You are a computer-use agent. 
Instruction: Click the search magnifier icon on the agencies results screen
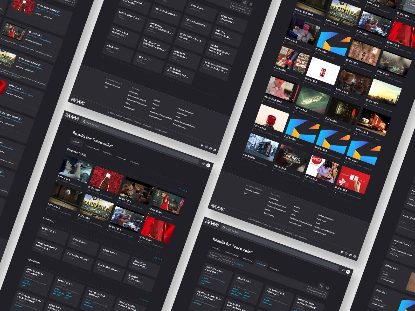(x=224, y=228)
